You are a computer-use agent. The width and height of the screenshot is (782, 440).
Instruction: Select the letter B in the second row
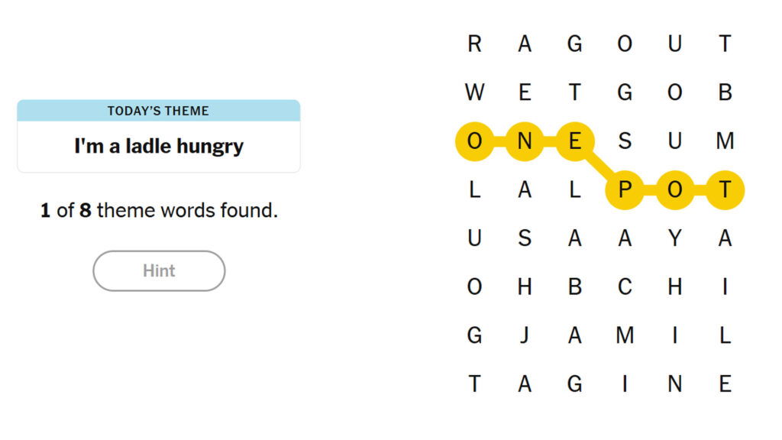click(725, 92)
